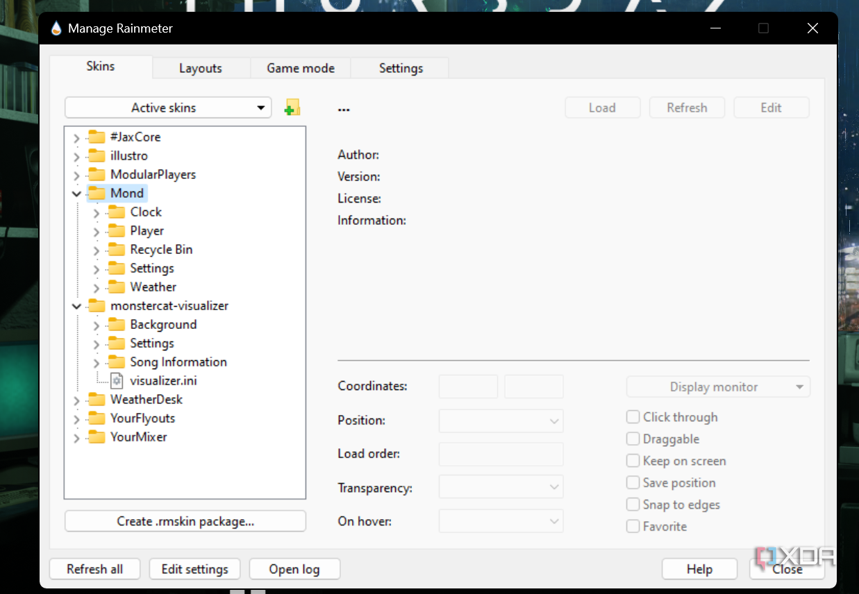The width and height of the screenshot is (859, 594).
Task: Mark the skin as Favorite
Action: click(633, 526)
